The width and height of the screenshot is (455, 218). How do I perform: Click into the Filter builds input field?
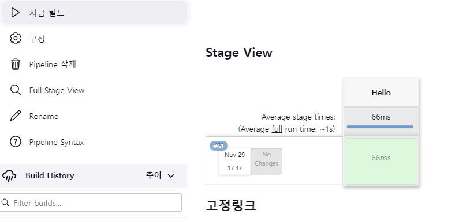[x=91, y=202]
